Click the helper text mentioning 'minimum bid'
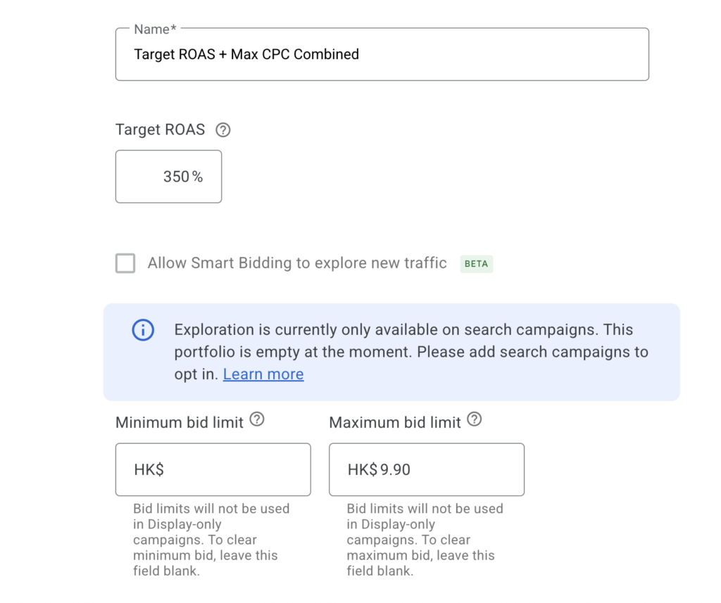Viewport: 721px width, 603px height. [211, 540]
